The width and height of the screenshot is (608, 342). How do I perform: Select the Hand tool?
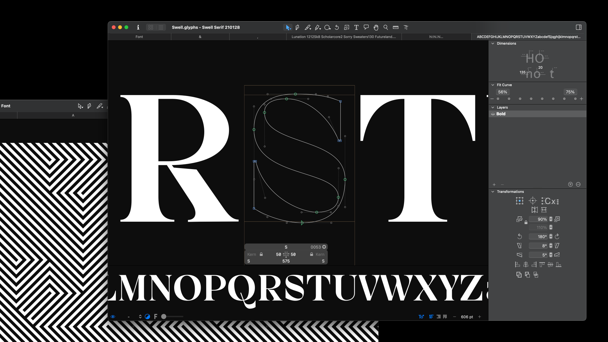[x=376, y=28]
